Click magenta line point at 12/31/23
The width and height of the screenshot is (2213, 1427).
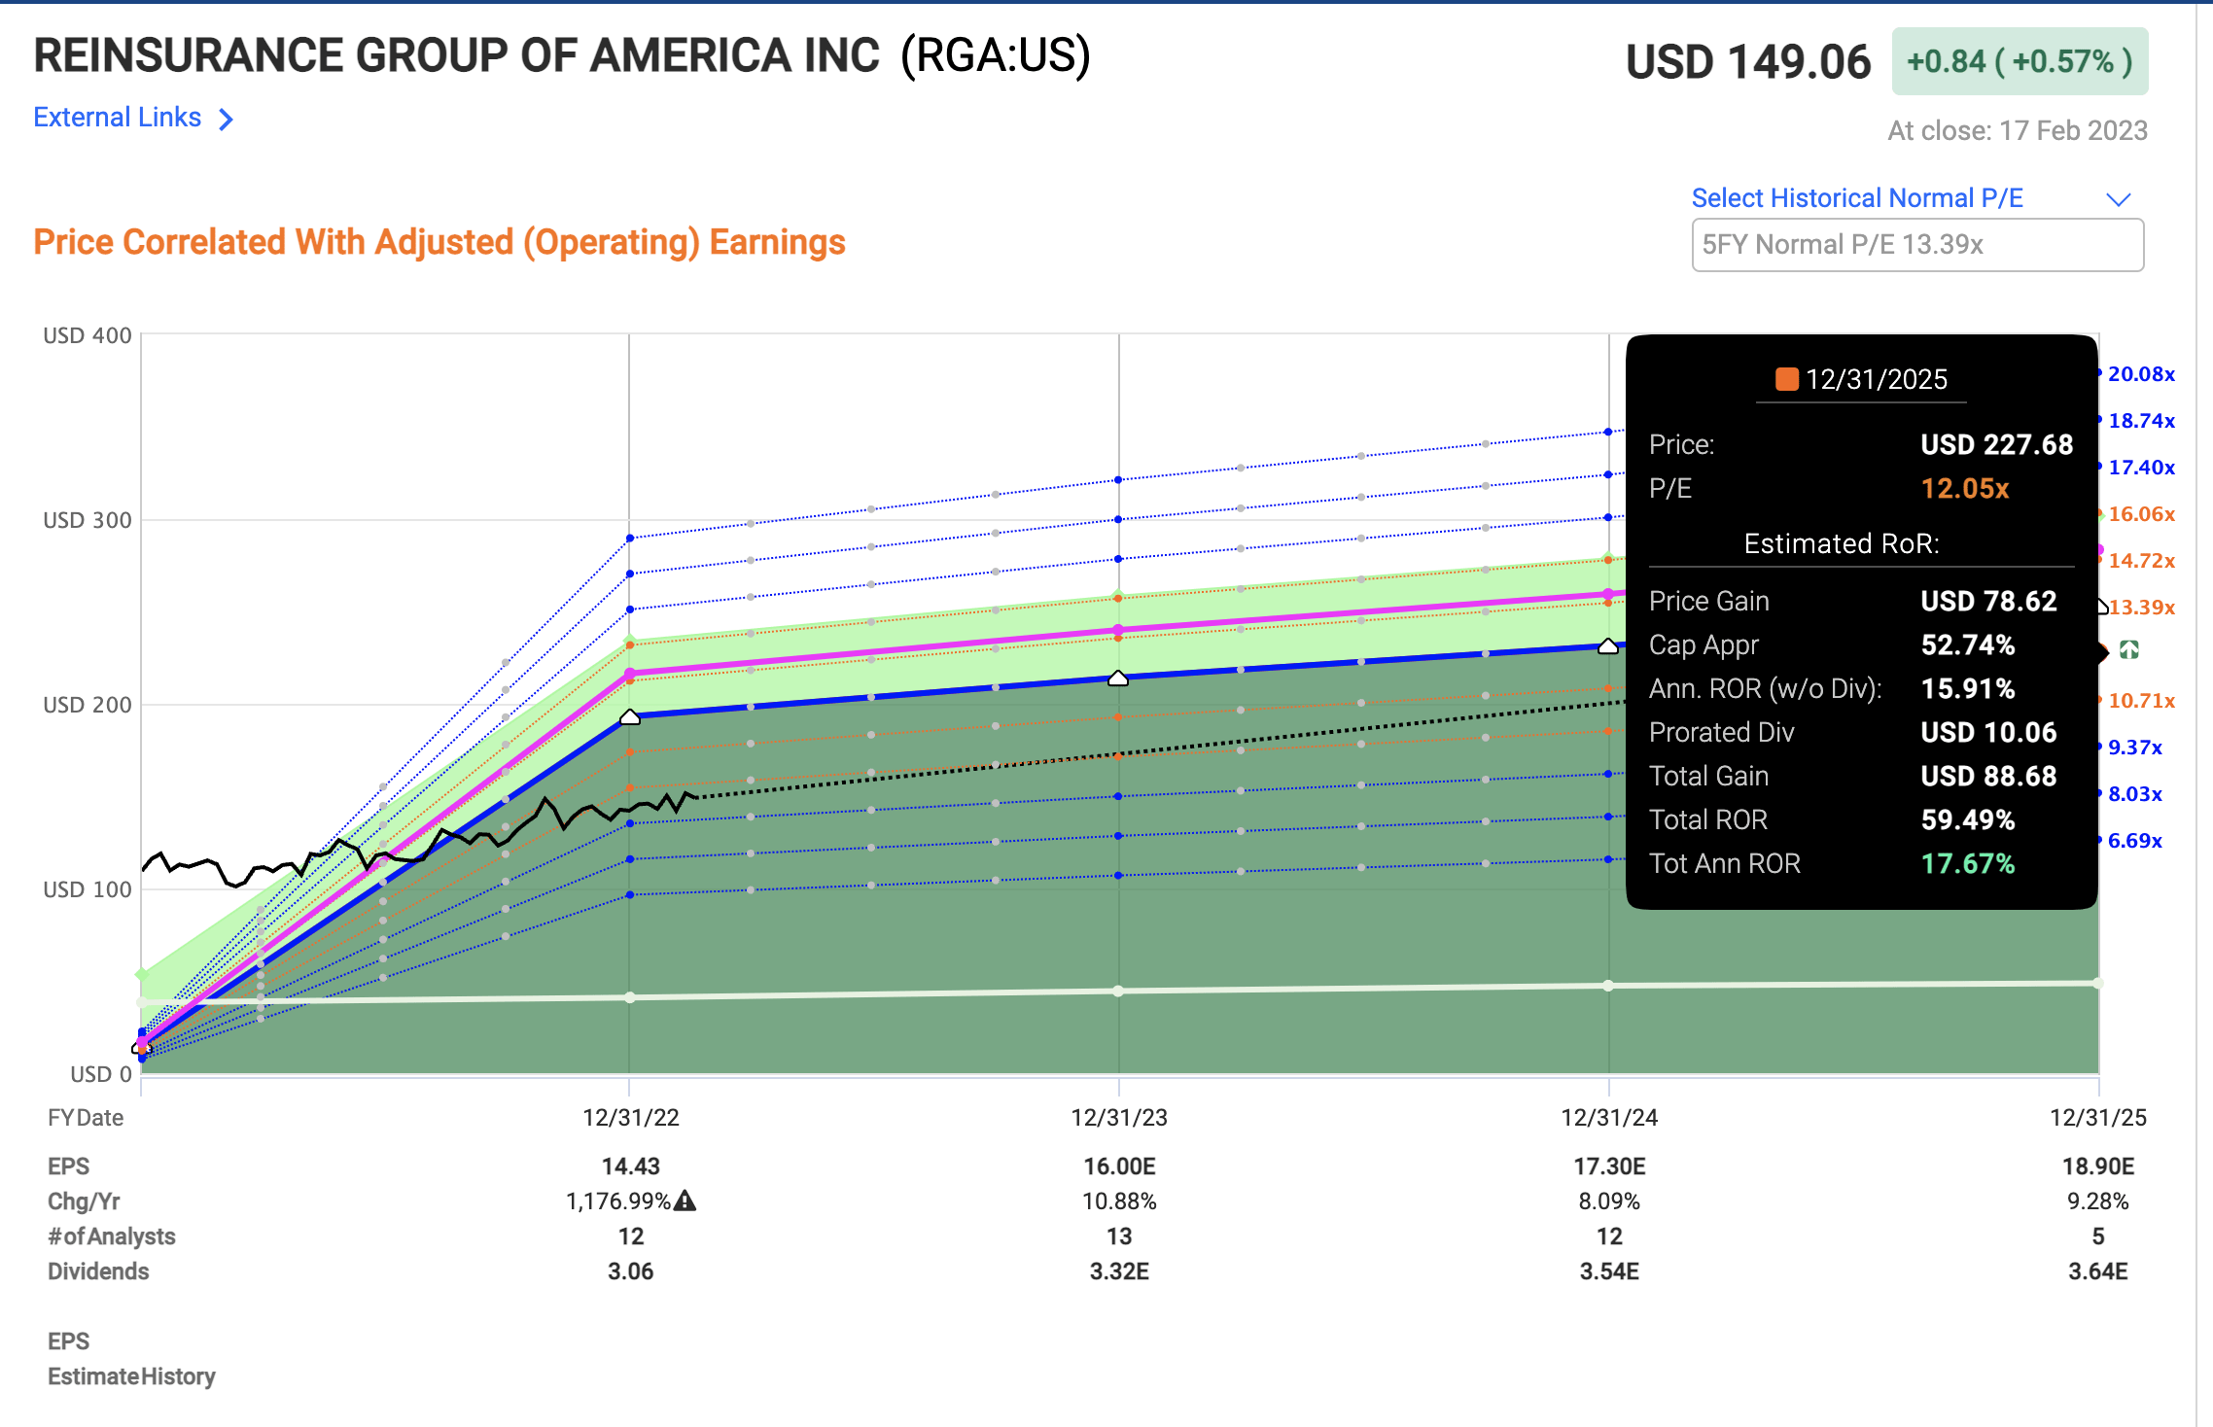pos(1118,630)
